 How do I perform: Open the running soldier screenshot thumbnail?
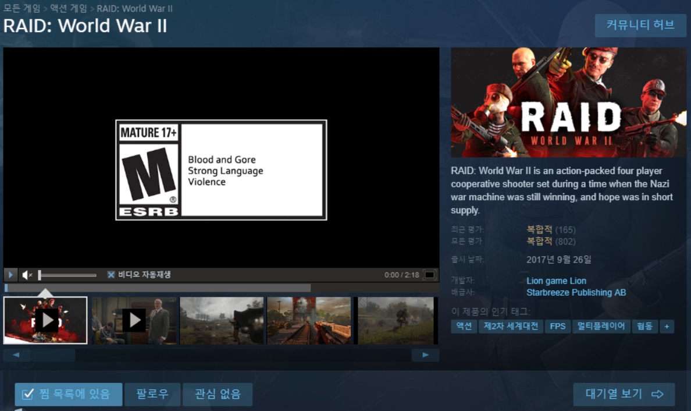(x=396, y=320)
